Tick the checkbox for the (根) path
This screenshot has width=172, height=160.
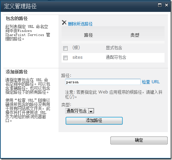coord(65,48)
